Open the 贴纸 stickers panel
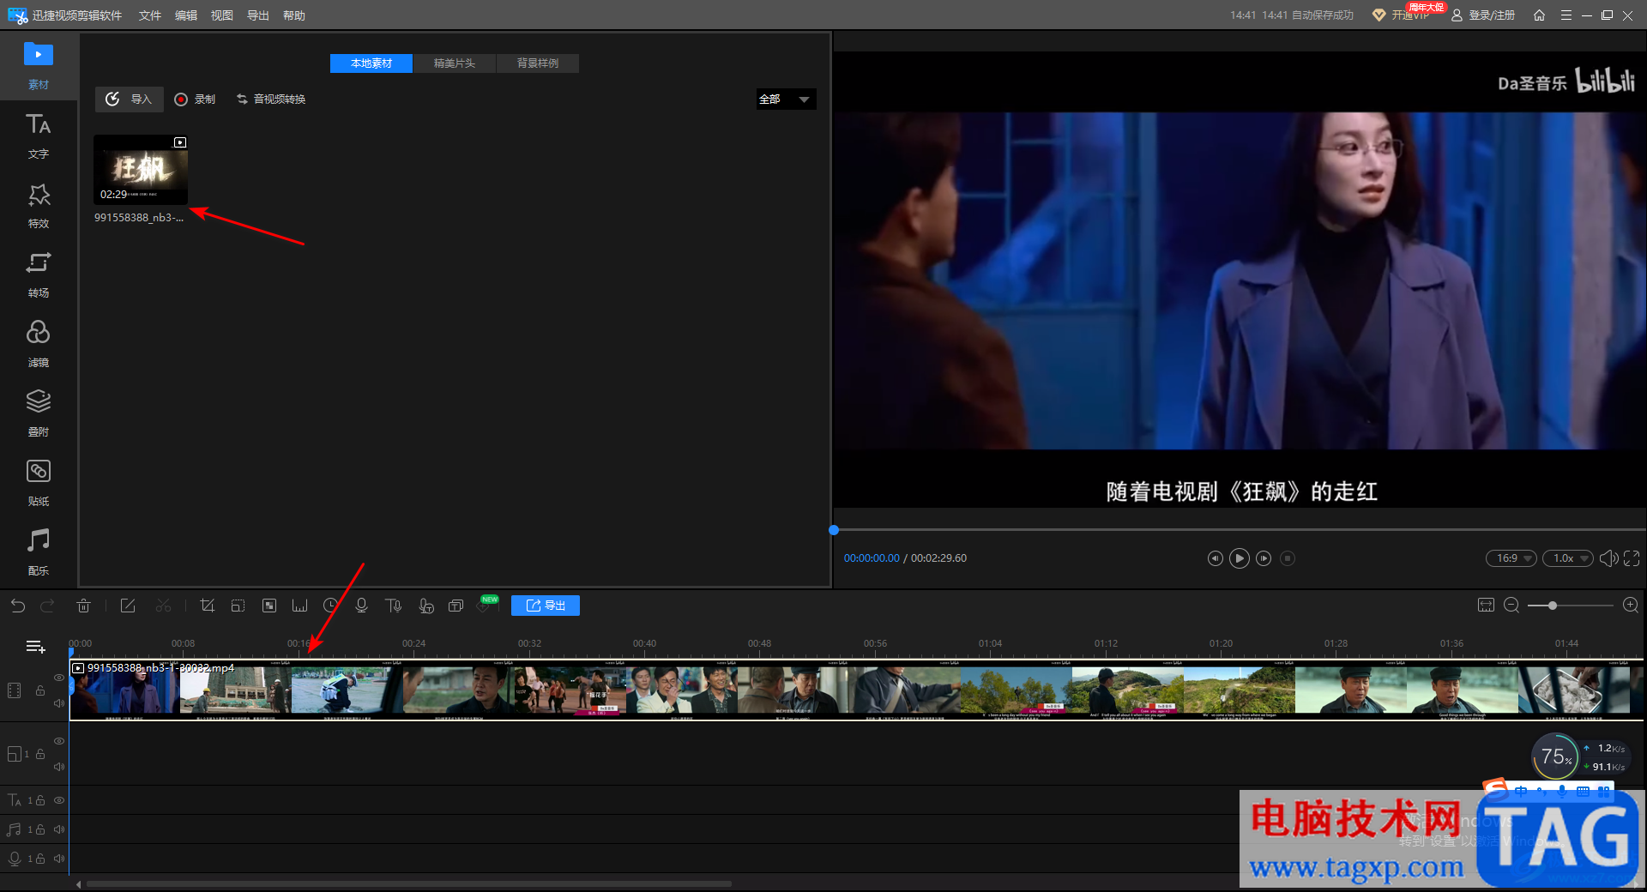This screenshot has height=892, width=1647. (x=39, y=483)
